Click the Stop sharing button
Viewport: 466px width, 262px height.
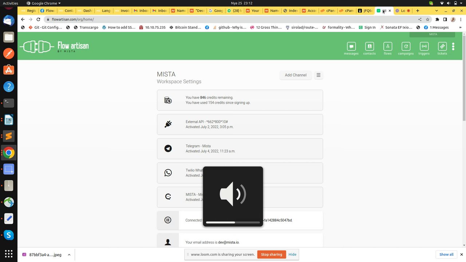pyautogui.click(x=271, y=254)
